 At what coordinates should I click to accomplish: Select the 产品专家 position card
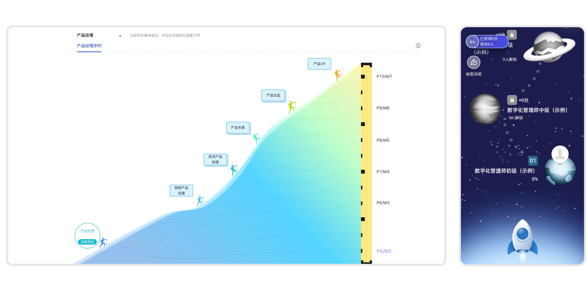(x=238, y=127)
